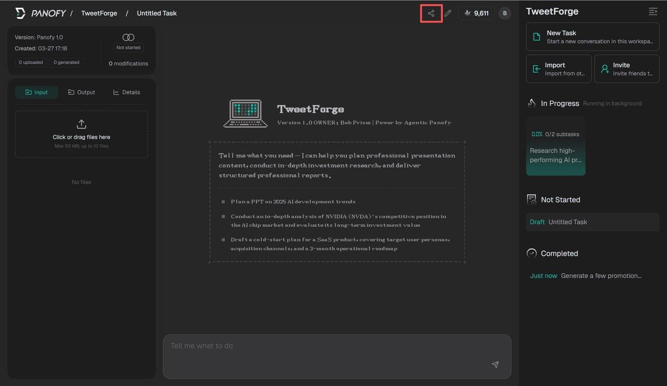This screenshot has height=386, width=667.
Task: Click the Invite friends button
Action: pyautogui.click(x=627, y=68)
